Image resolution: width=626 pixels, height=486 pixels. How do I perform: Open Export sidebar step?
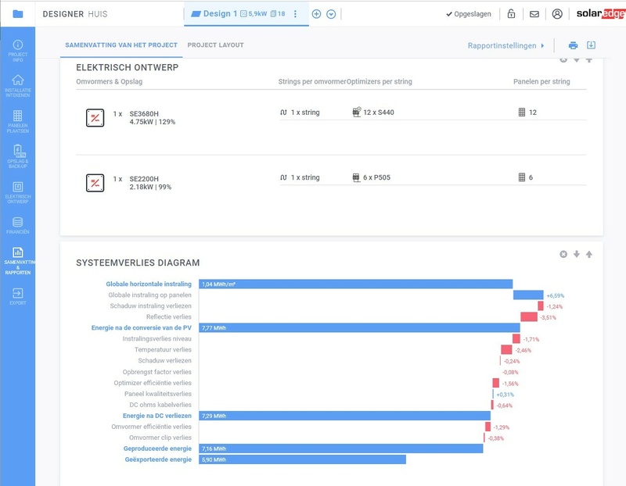[x=17, y=297]
